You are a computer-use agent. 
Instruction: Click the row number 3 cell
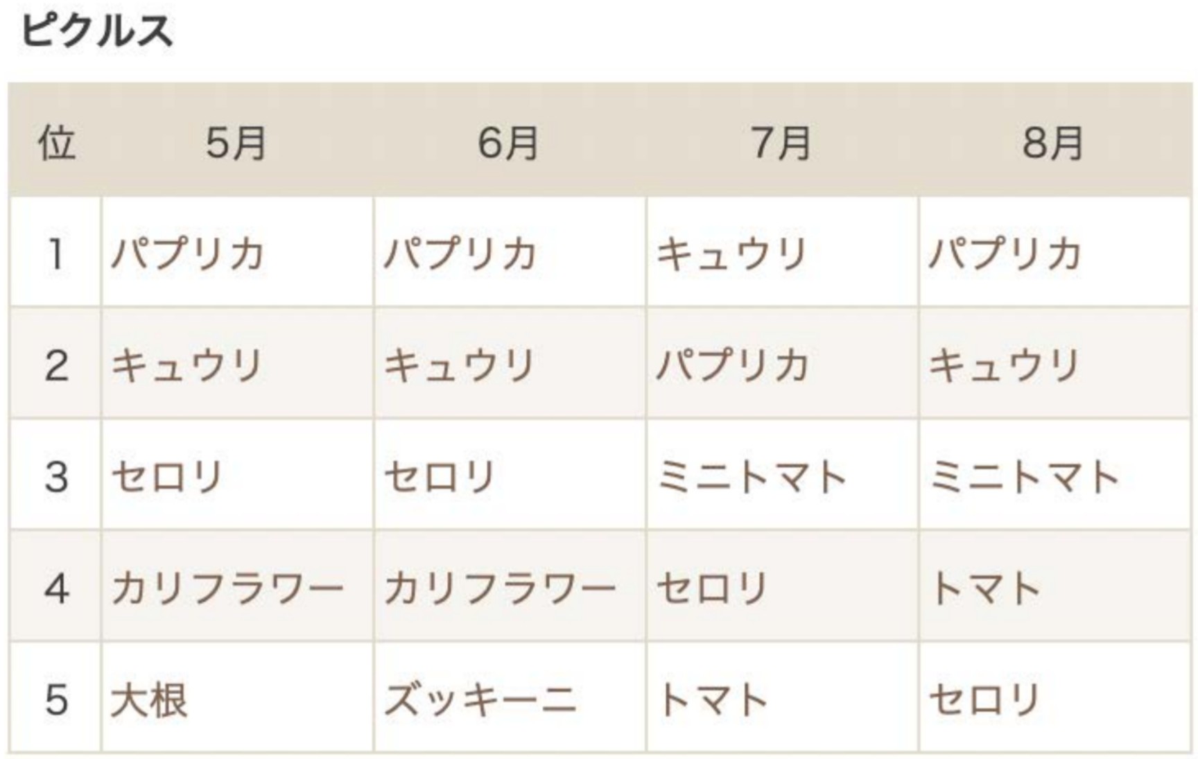(56, 477)
